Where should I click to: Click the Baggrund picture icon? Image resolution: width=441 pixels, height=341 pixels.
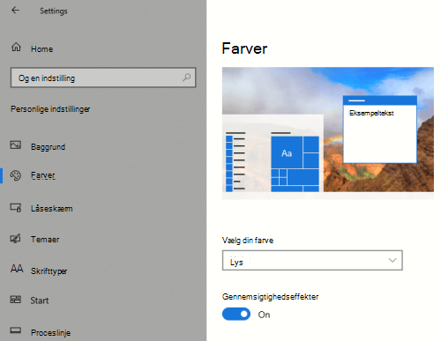click(x=16, y=145)
